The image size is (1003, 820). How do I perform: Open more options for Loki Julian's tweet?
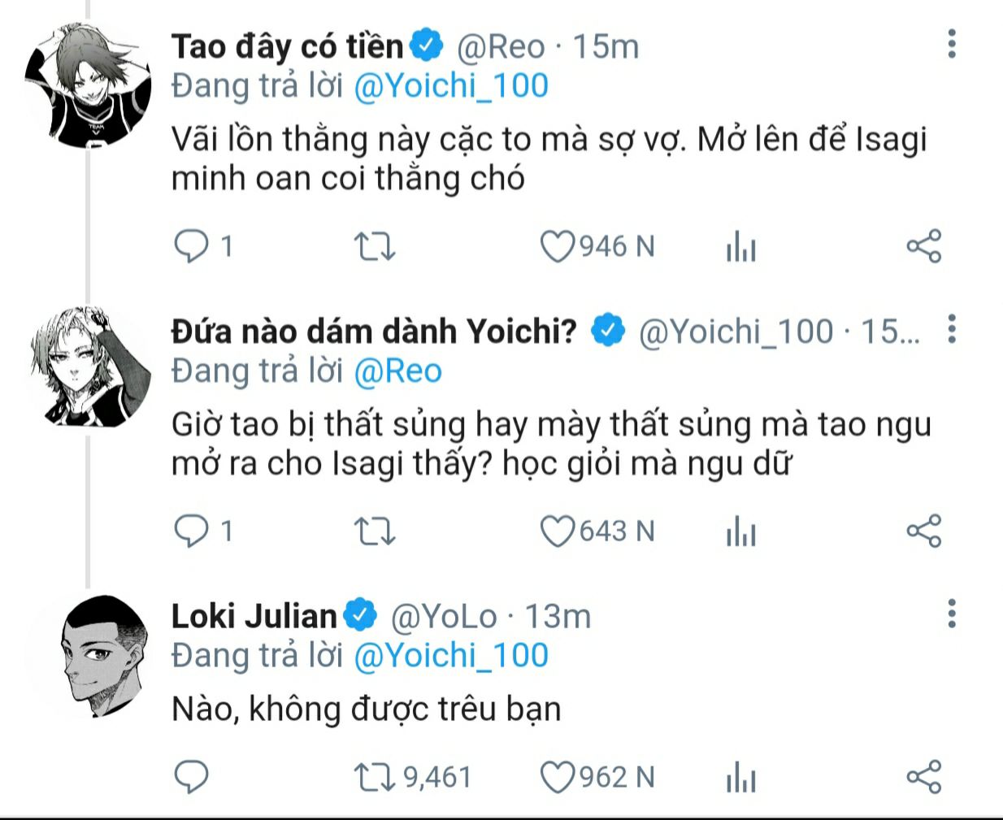point(952,614)
